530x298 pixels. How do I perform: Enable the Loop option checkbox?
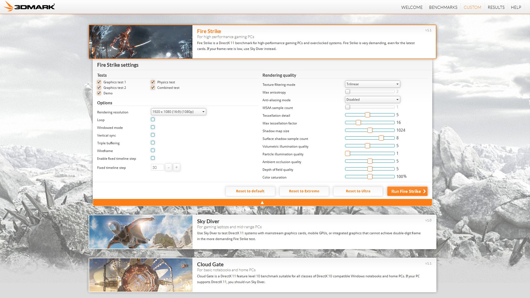[x=153, y=119]
